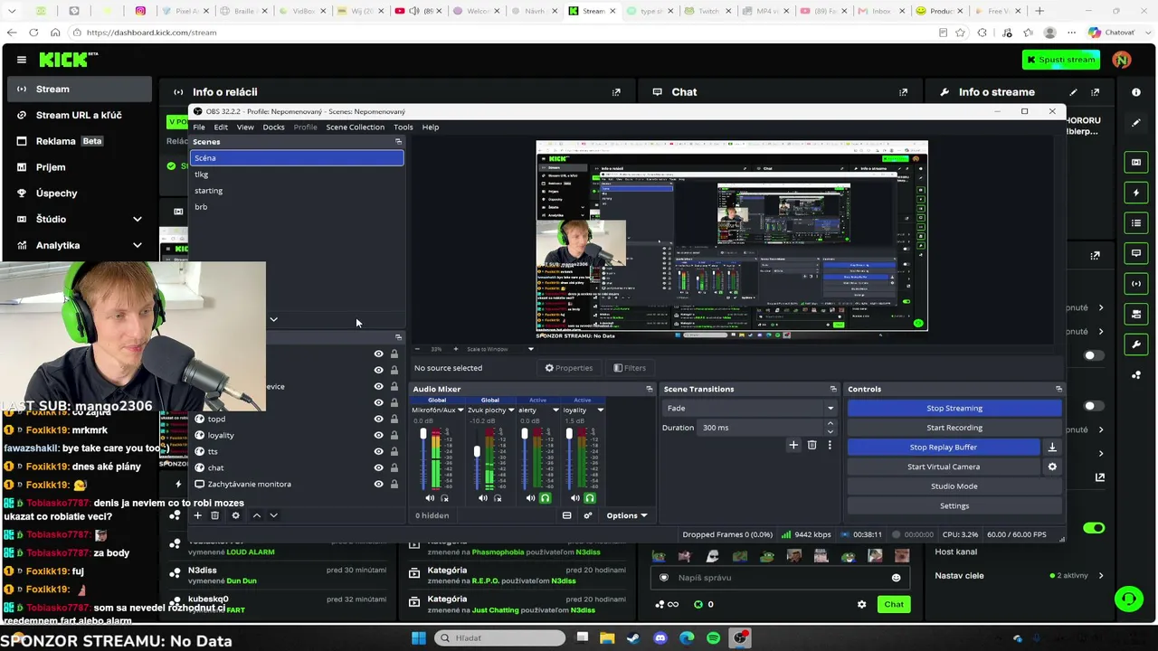Image resolution: width=1158 pixels, height=651 pixels.
Task: Expand Analytika sidebar section
Action: (138, 245)
